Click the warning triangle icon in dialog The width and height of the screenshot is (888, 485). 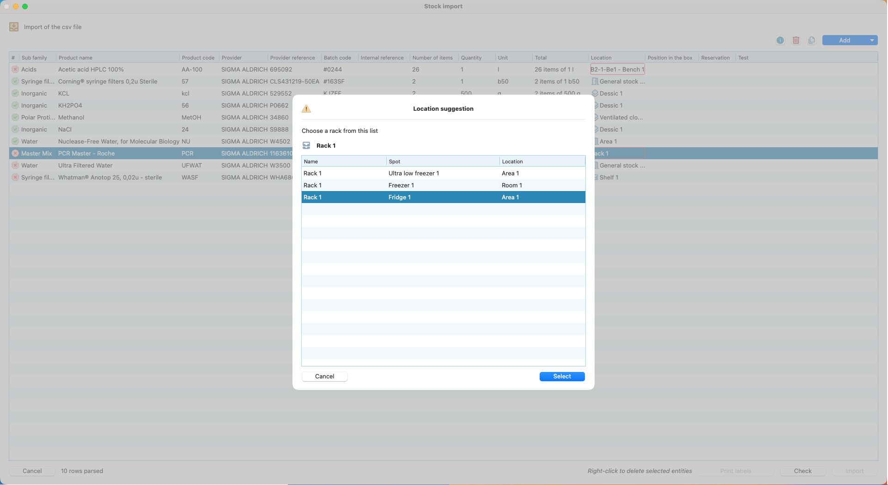click(x=306, y=109)
